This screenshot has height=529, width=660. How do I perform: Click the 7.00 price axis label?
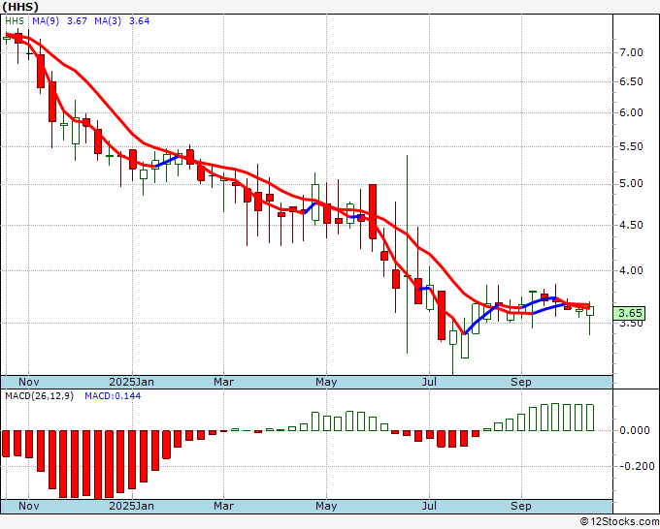631,52
